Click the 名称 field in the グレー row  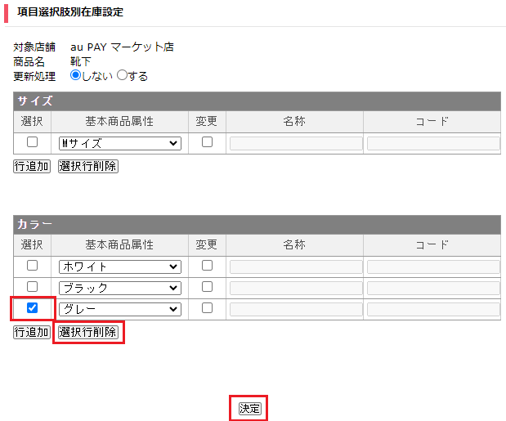tap(296, 310)
